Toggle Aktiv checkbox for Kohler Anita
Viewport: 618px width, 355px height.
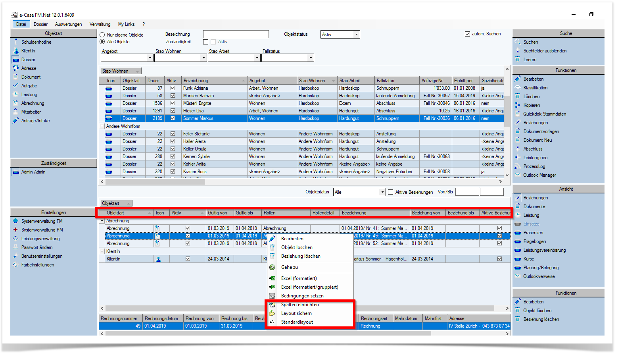(173, 164)
